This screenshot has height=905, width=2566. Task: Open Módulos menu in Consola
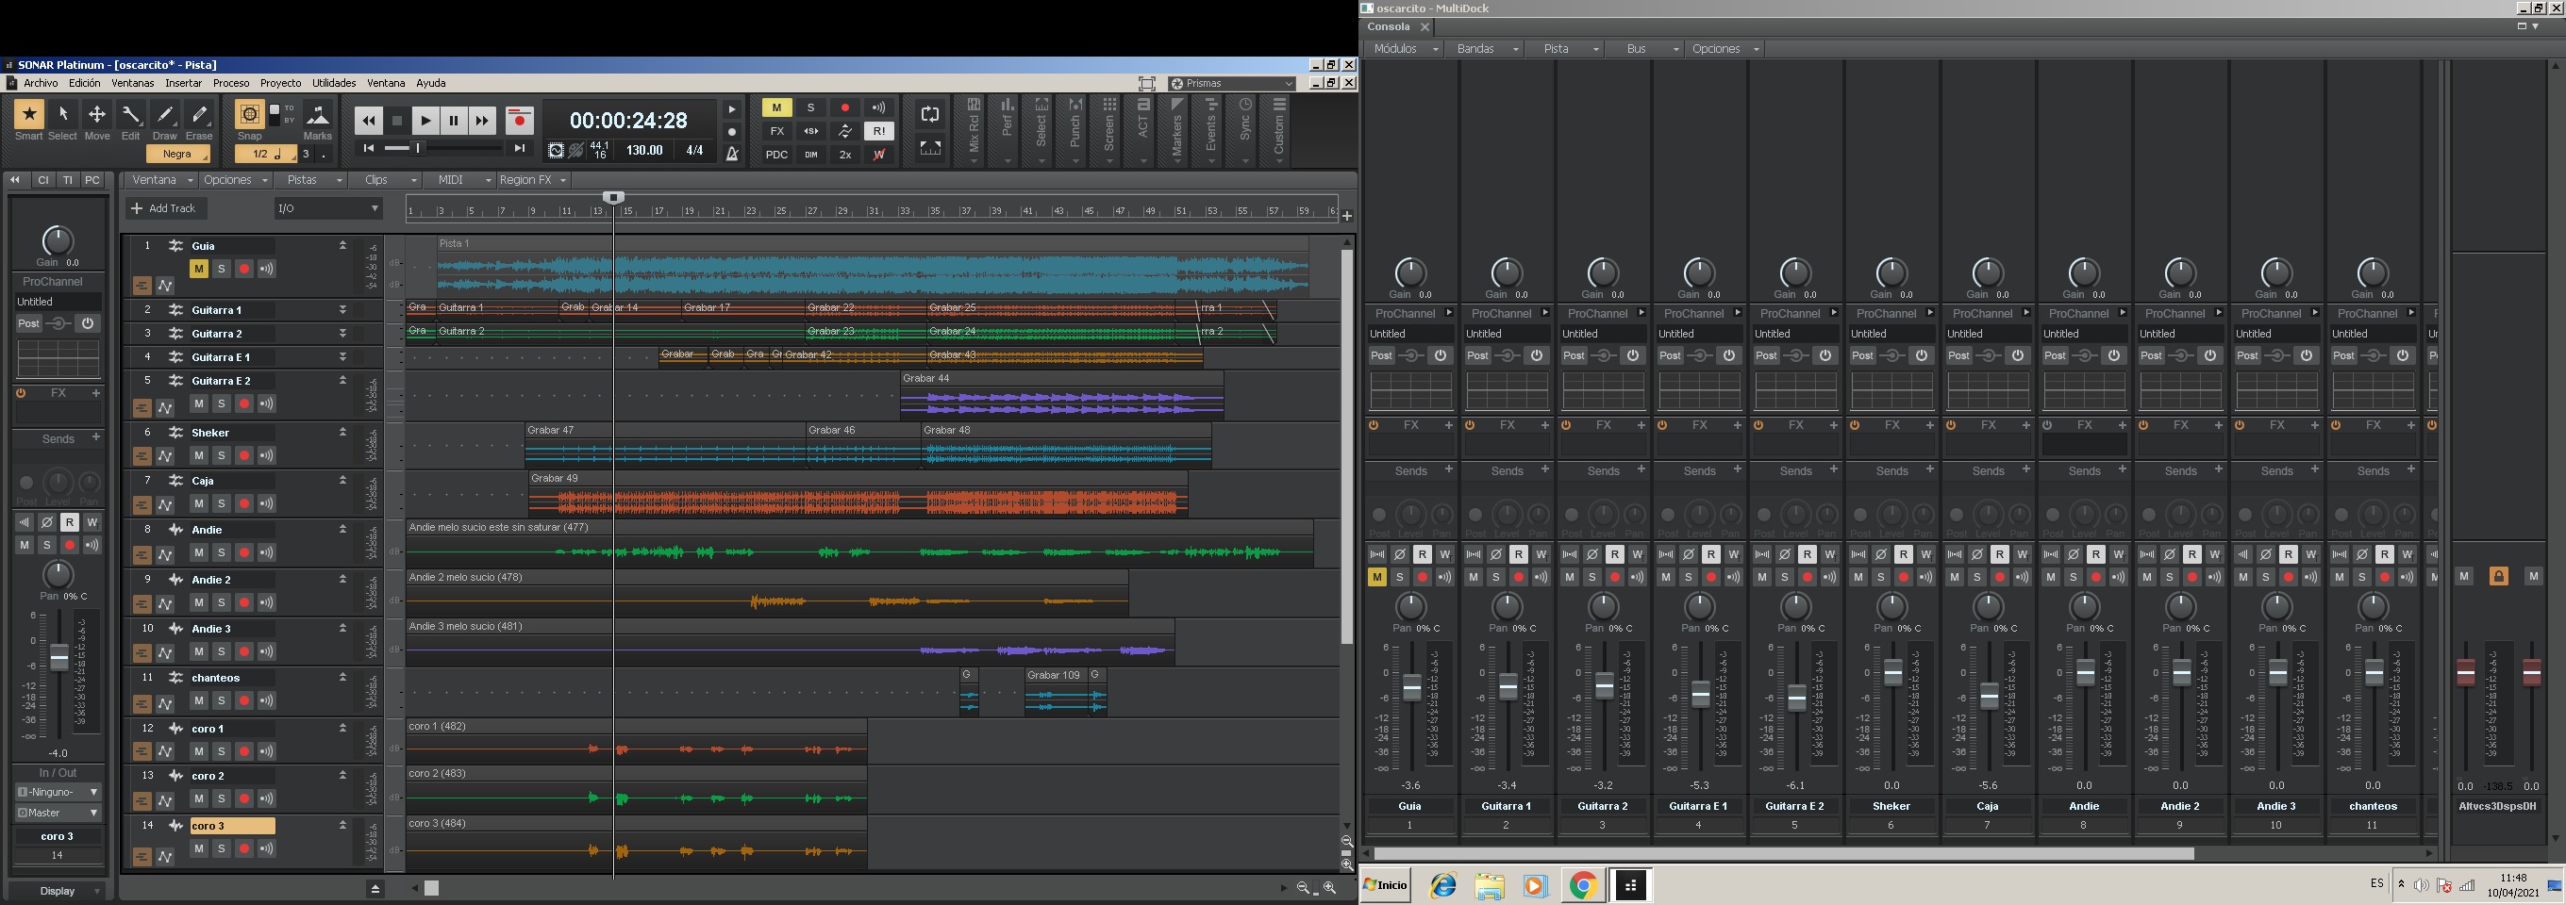pyautogui.click(x=1404, y=49)
